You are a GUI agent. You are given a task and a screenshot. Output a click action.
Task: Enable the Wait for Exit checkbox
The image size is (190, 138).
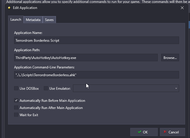point(16,115)
